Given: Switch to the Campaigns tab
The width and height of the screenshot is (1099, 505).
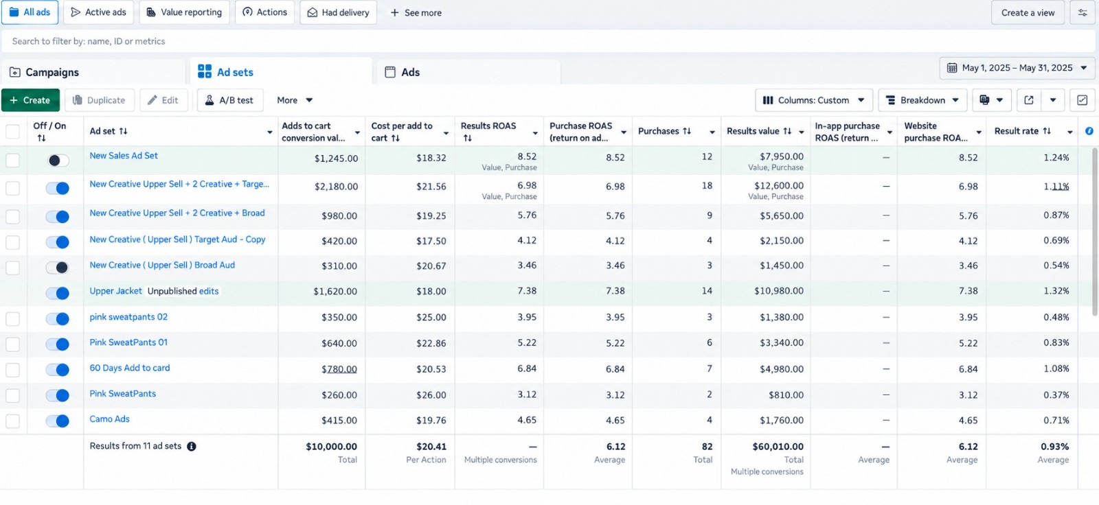Looking at the screenshot, I should pyautogui.click(x=93, y=72).
